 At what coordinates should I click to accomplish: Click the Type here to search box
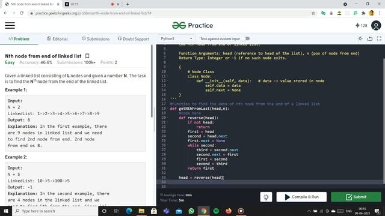click(55, 211)
